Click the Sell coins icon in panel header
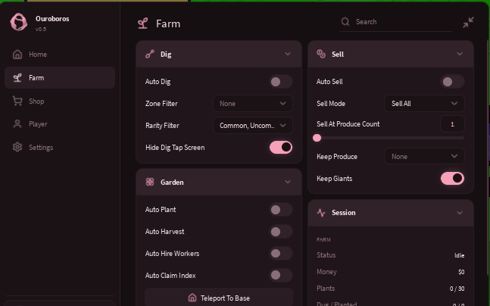 321,54
